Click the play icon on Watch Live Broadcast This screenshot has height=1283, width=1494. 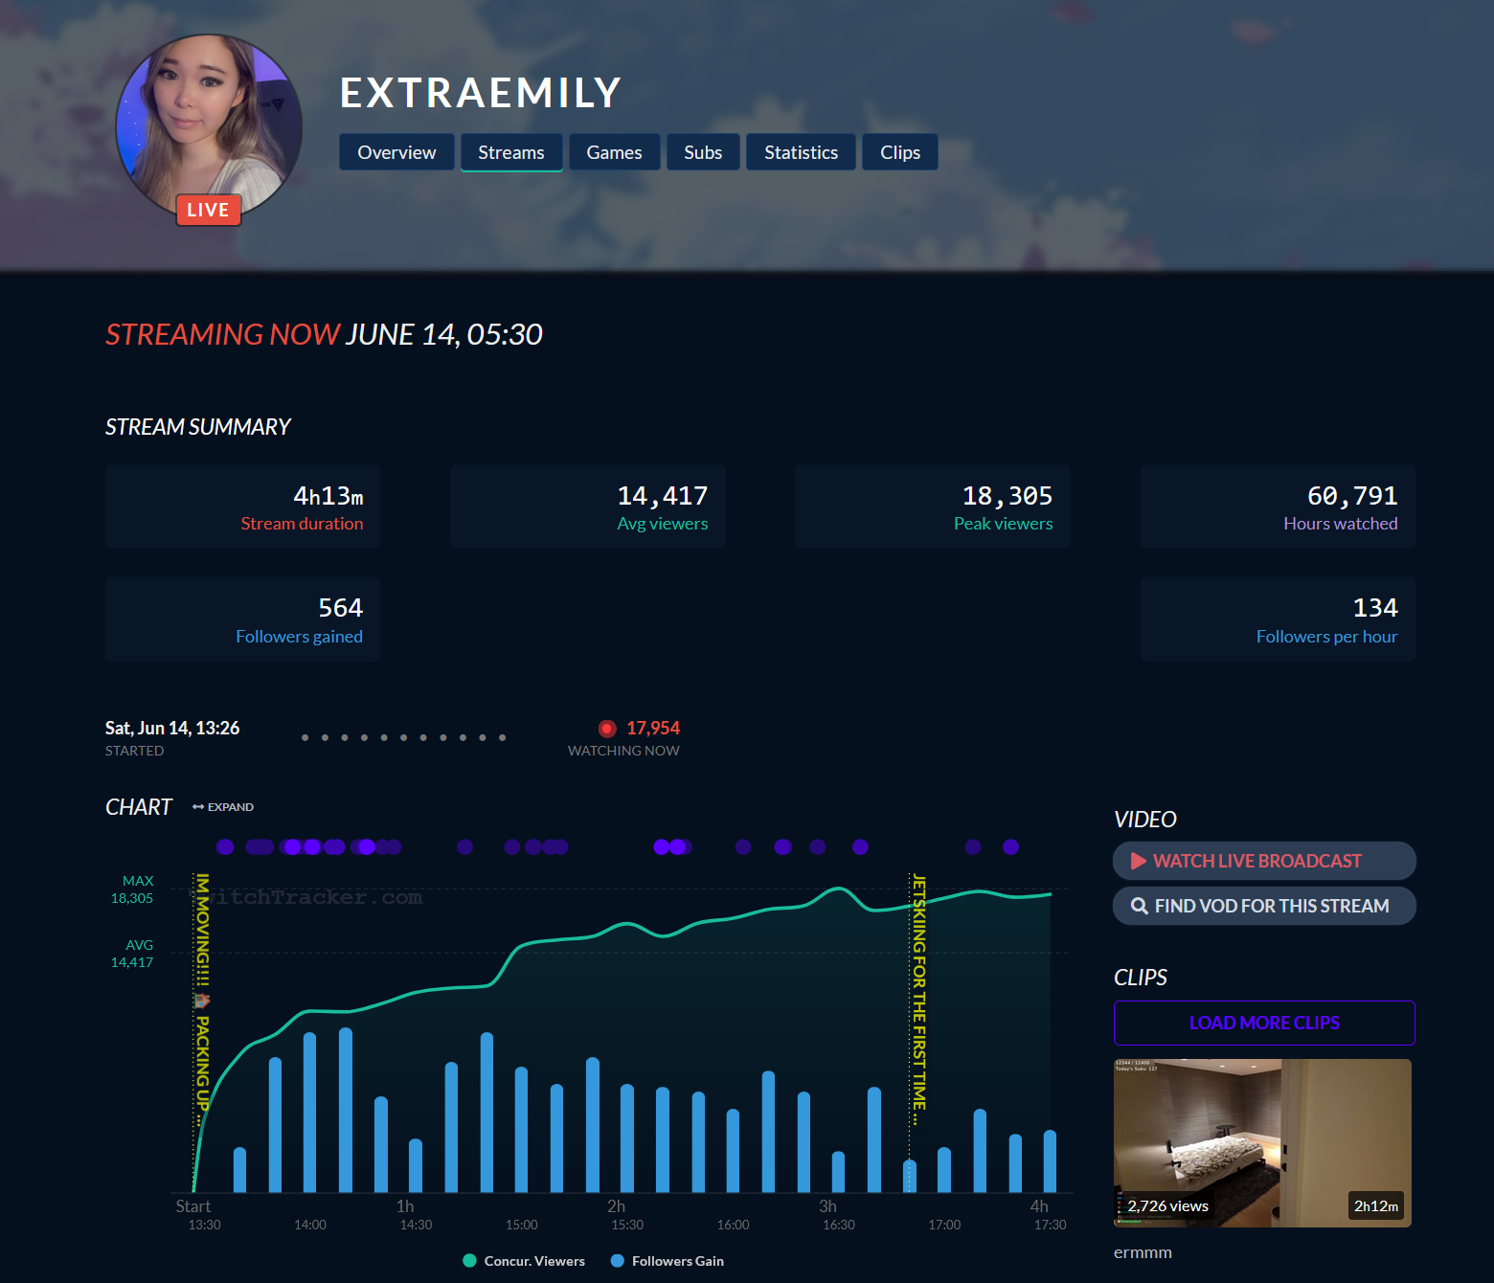(1139, 861)
